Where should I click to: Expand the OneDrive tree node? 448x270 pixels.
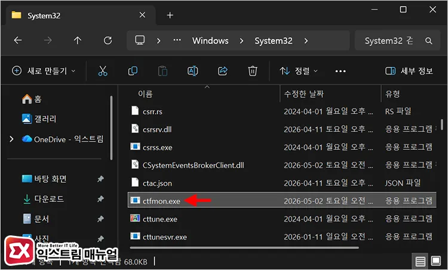pyautogui.click(x=11, y=139)
